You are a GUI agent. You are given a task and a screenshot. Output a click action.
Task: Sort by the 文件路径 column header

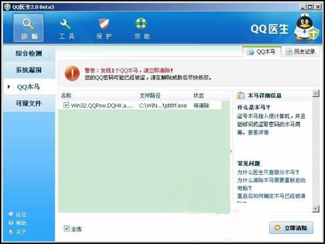click(x=150, y=95)
